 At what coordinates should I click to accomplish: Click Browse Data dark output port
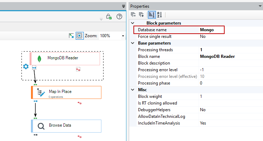(x=36, y=135)
